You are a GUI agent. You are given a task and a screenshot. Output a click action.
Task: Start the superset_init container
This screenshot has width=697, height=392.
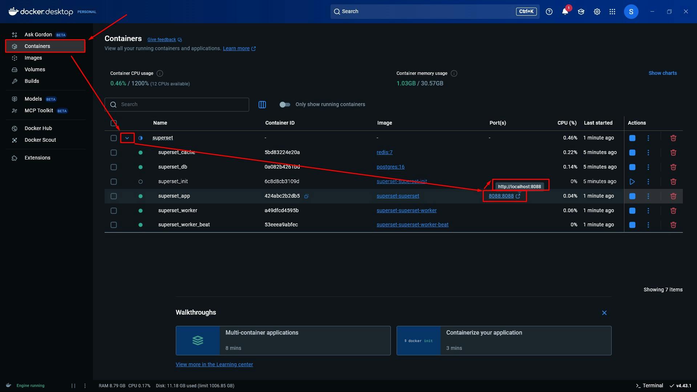point(632,182)
